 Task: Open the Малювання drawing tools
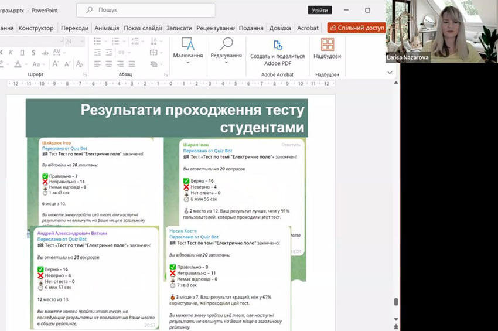click(x=187, y=49)
